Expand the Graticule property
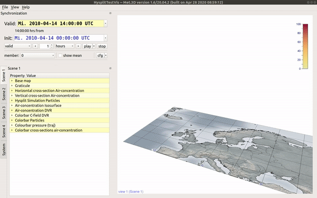The image size is (317, 198). point(12,86)
